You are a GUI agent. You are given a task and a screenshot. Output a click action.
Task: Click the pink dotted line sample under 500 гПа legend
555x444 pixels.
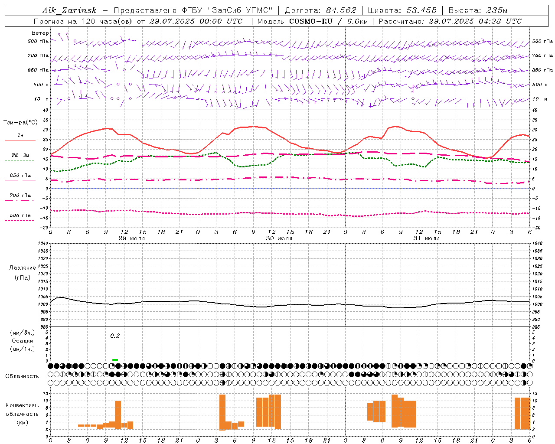(x=19, y=221)
